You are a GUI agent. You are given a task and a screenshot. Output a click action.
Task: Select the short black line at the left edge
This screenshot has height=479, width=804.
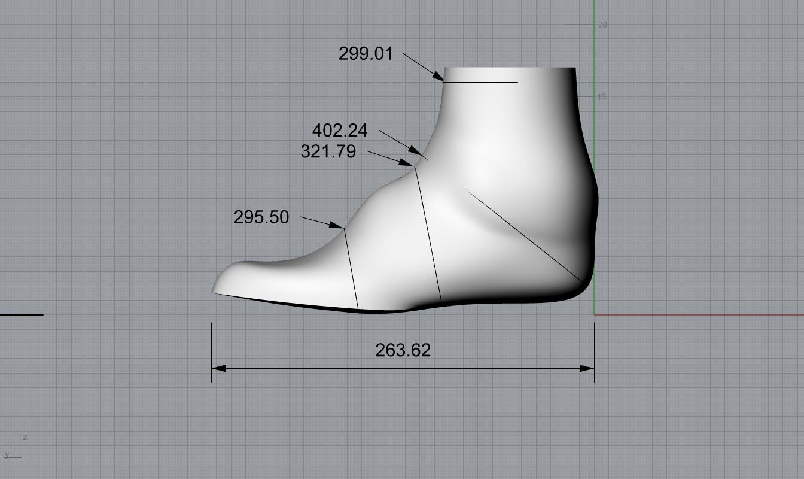pyautogui.click(x=22, y=314)
